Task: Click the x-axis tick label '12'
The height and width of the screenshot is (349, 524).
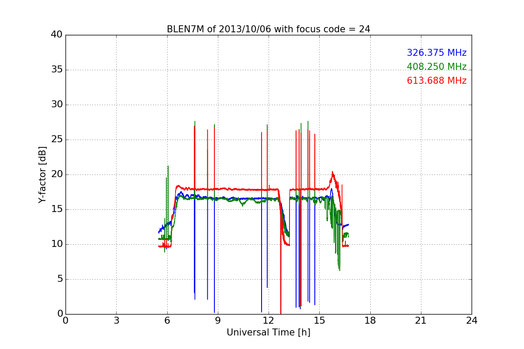Action: point(269,320)
